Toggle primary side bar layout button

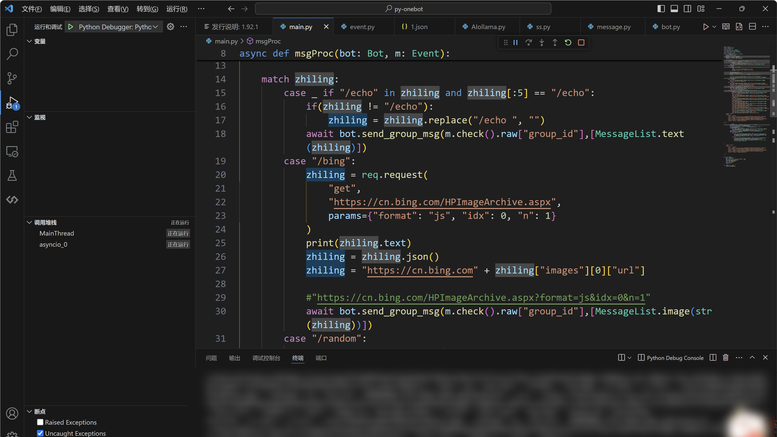pyautogui.click(x=661, y=9)
